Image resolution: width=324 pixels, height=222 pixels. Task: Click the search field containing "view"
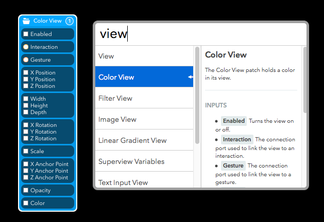point(201,34)
